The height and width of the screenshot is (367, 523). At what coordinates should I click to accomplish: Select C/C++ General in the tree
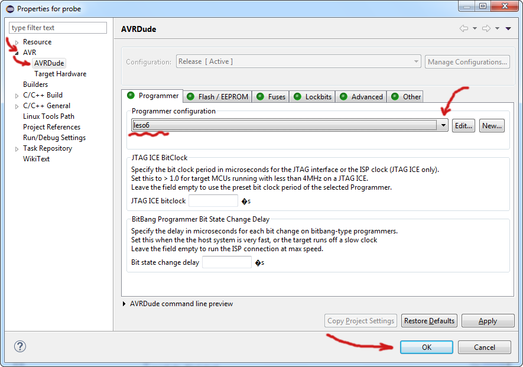click(x=47, y=106)
